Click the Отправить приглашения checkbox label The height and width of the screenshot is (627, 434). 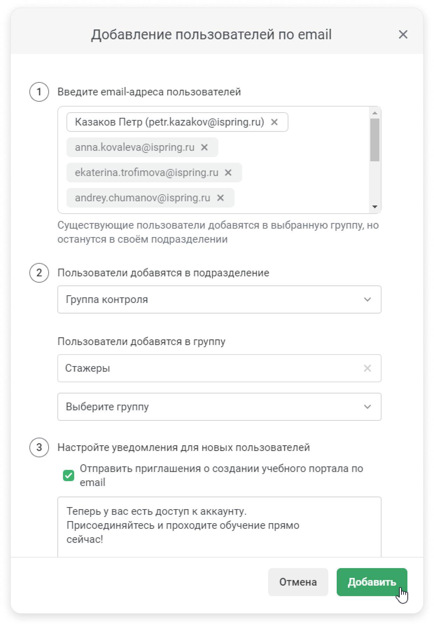(221, 476)
